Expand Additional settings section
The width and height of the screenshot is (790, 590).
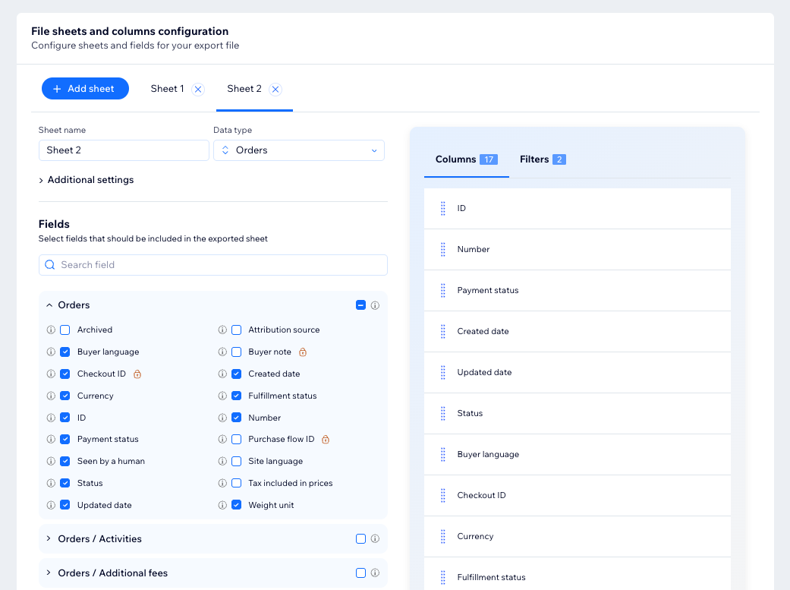(87, 180)
